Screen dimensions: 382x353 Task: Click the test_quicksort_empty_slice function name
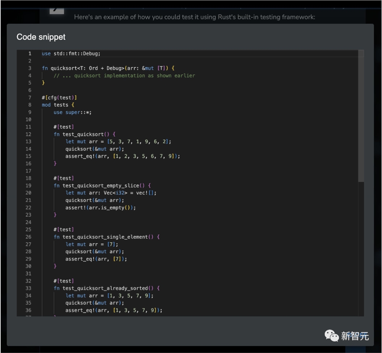[x=102, y=185]
